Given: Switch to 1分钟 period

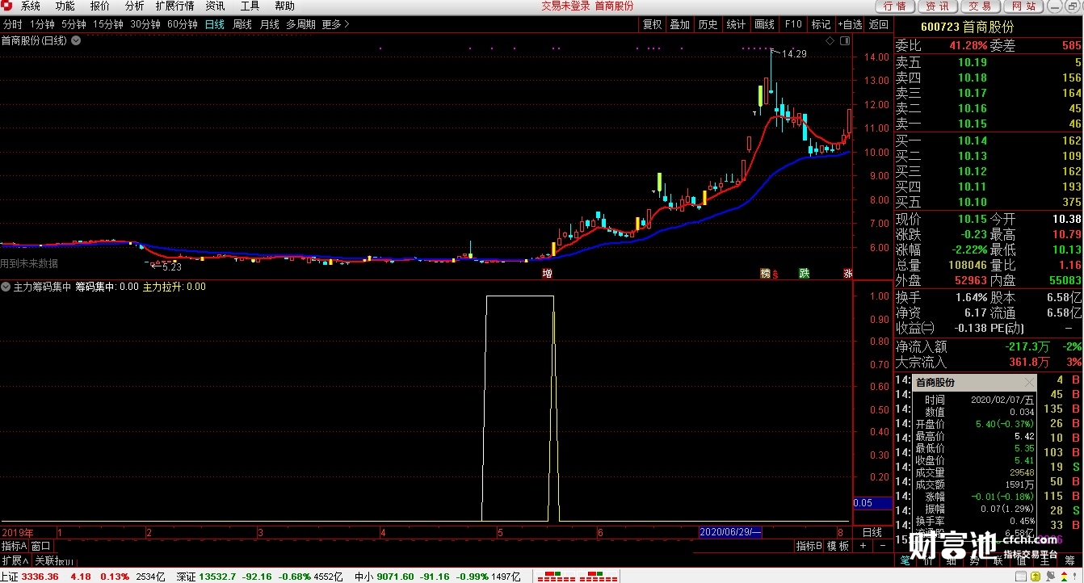Looking at the screenshot, I should [x=42, y=24].
